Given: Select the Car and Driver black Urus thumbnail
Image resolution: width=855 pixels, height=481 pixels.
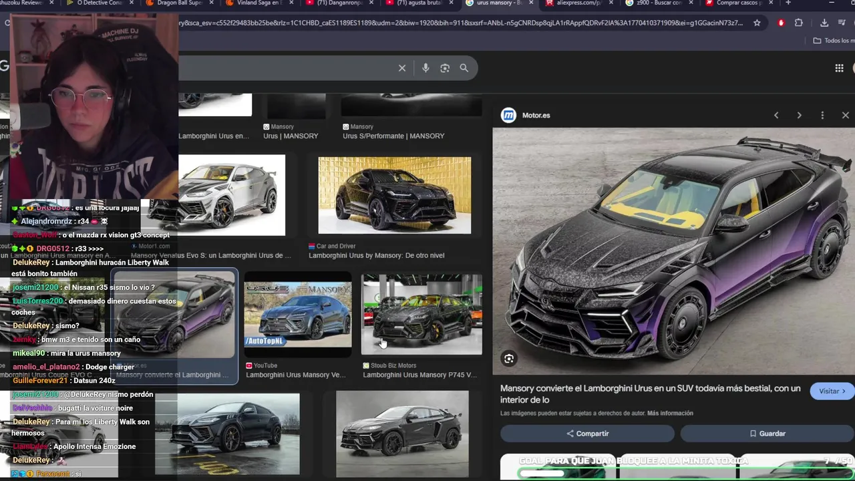Looking at the screenshot, I should 395,196.
